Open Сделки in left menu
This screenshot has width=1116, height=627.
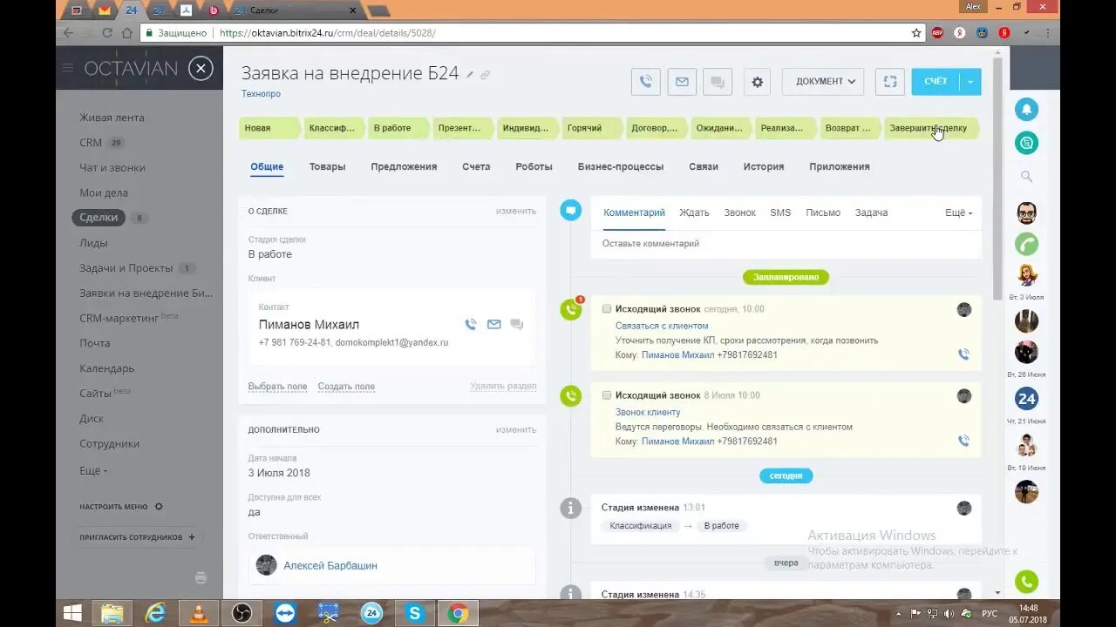pos(99,218)
